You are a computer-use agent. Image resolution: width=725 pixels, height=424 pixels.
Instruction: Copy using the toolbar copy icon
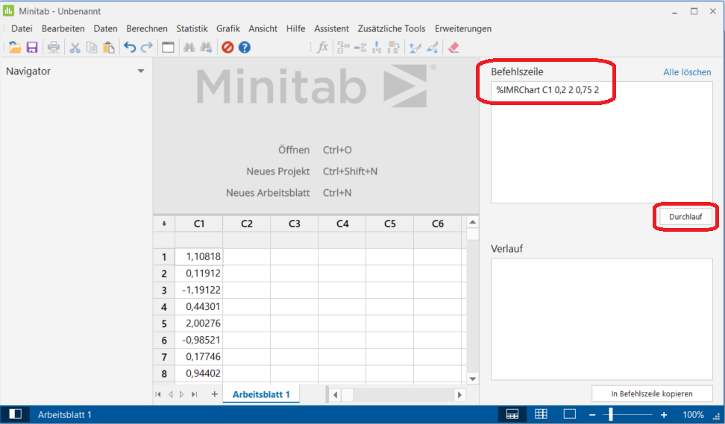(92, 47)
